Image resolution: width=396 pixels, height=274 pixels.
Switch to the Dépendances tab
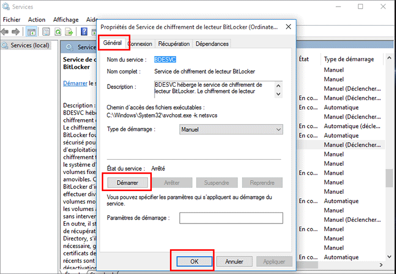tap(212, 44)
